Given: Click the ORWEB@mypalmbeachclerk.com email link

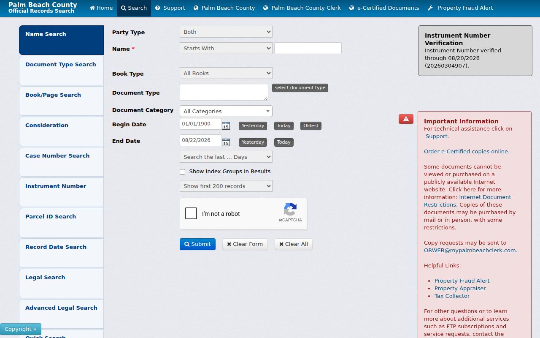Looking at the screenshot, I should (470, 250).
